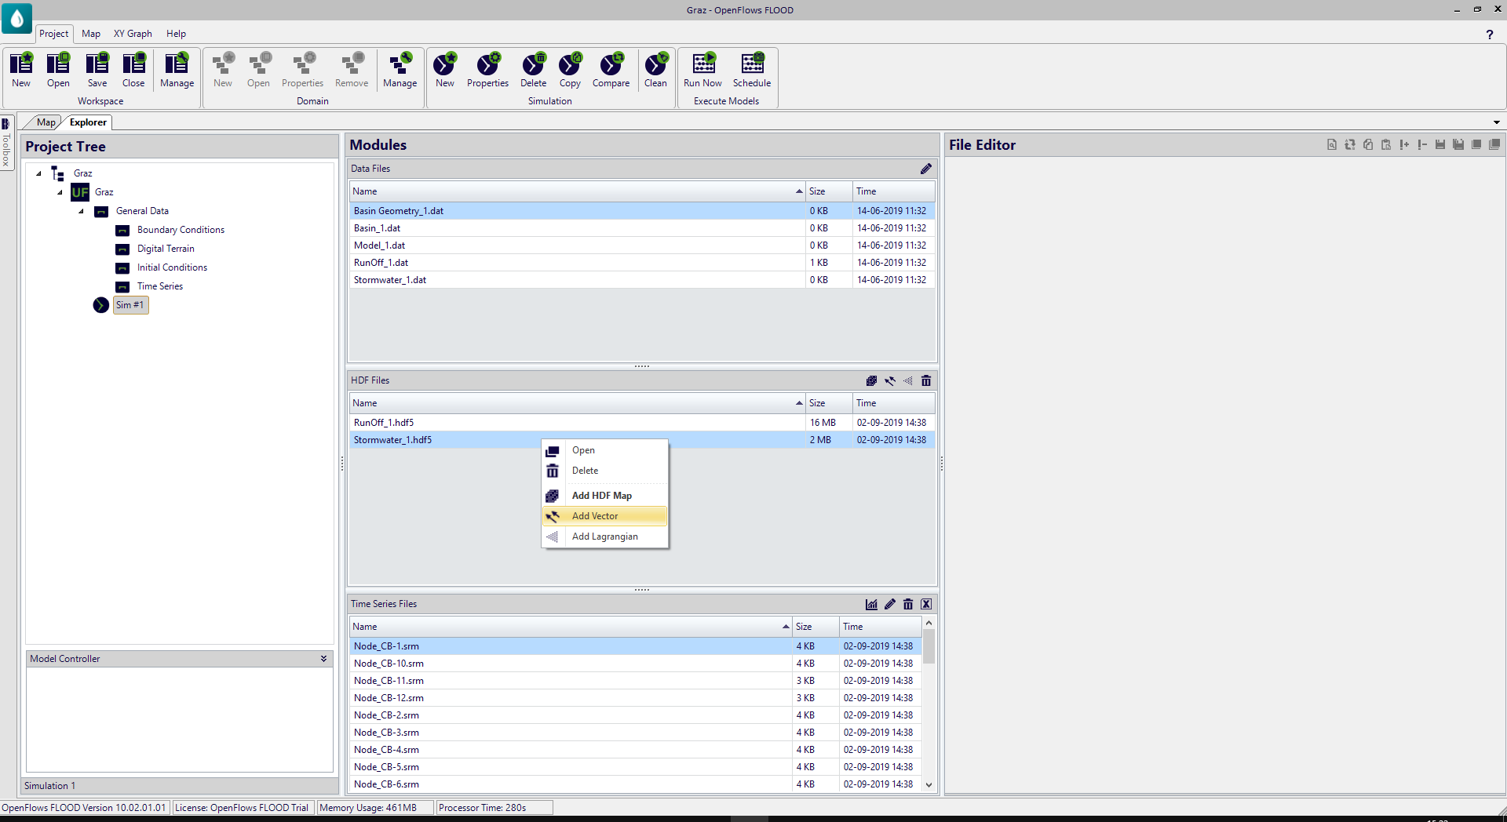Click the replace icon in File Editor

[x=1350, y=144]
